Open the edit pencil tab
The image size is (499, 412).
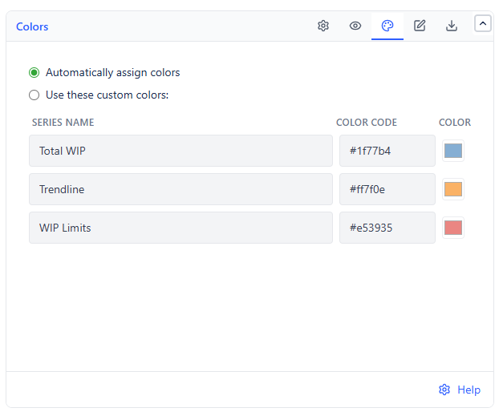click(x=420, y=26)
